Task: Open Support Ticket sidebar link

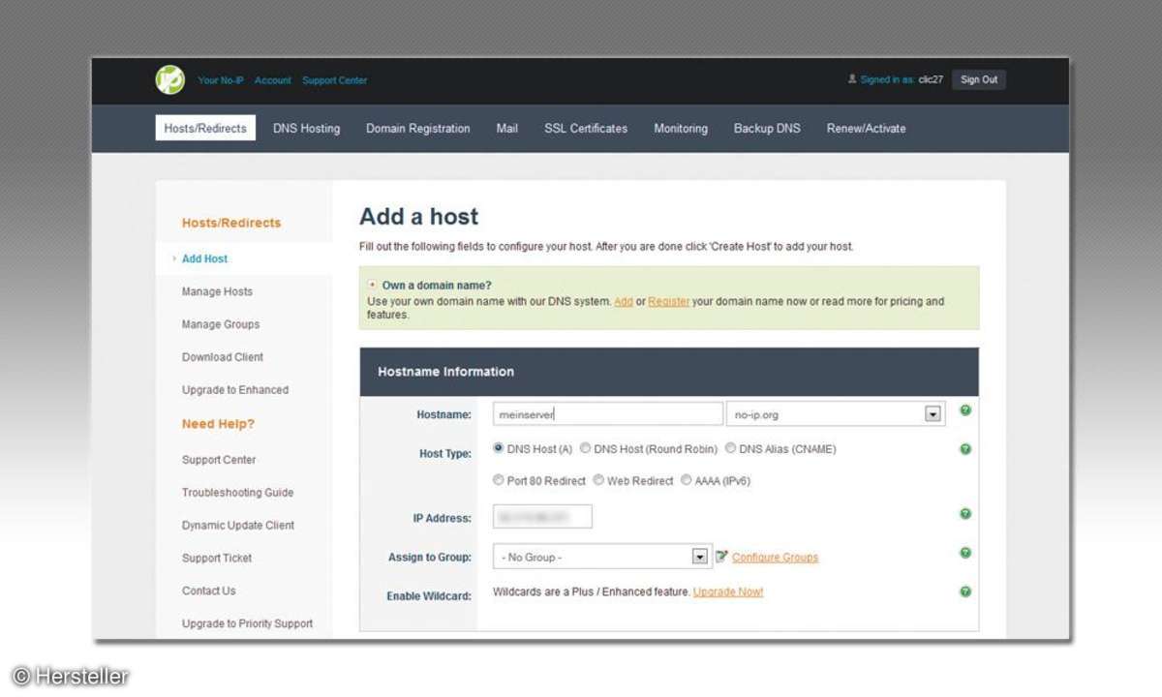Action: [x=217, y=559]
